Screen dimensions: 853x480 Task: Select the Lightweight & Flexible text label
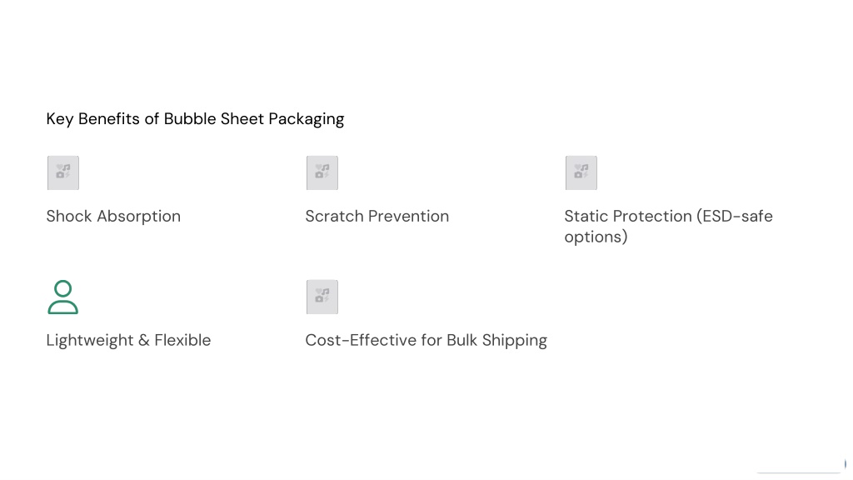coord(128,341)
